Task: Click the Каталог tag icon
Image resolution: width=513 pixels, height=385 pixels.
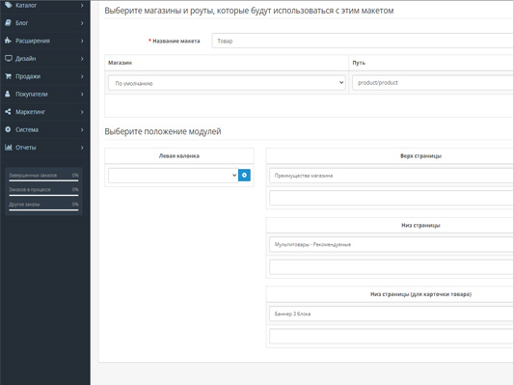Action: [8, 5]
